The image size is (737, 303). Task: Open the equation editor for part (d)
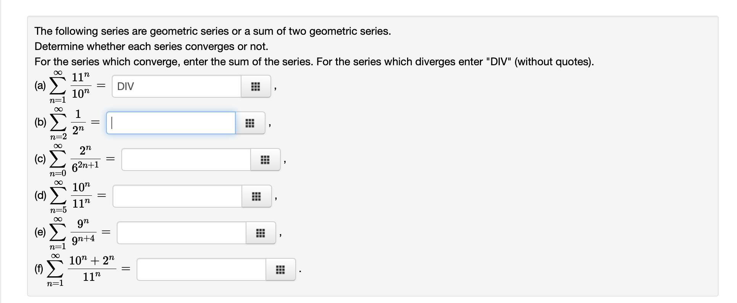point(256,196)
